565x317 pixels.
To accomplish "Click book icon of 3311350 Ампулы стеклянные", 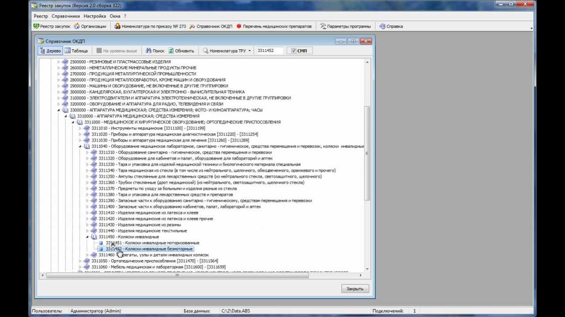I will point(94,177).
